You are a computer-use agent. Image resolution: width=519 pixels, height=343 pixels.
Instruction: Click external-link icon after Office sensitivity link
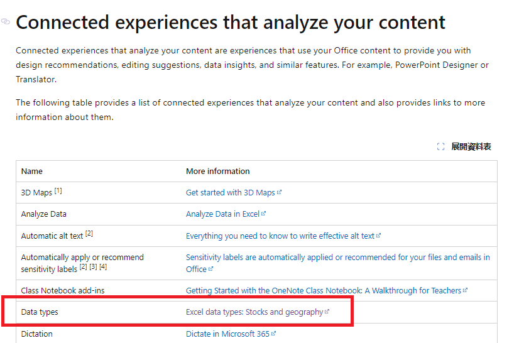[x=211, y=269]
